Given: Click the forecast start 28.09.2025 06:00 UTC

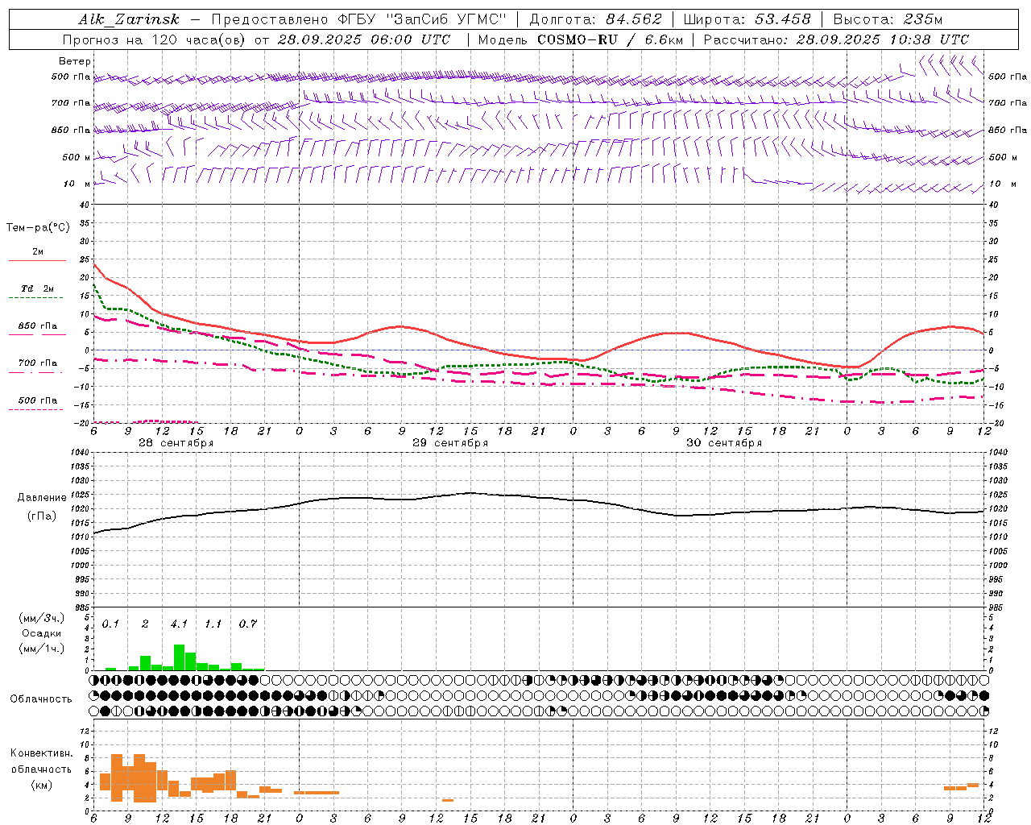Looking at the screenshot, I should [x=364, y=39].
